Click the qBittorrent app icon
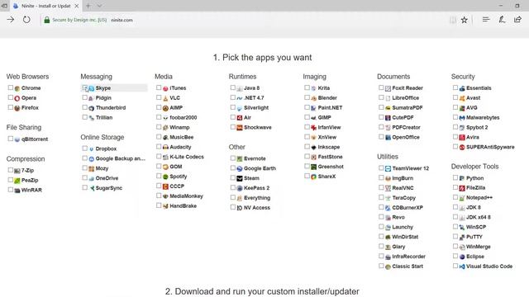Viewport: 529px width, 297px height. point(17,139)
